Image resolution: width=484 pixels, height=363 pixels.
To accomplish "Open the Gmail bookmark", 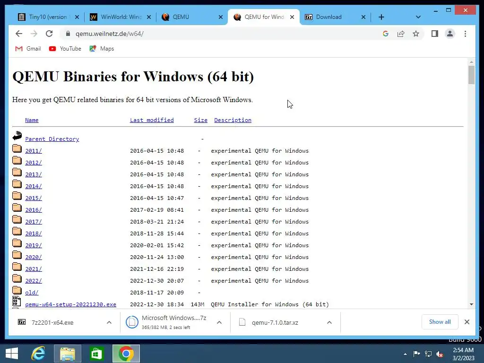I will click(28, 49).
